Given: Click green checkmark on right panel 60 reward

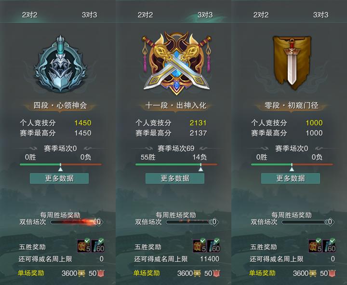Looking at the screenshot, I should [x=333, y=241].
